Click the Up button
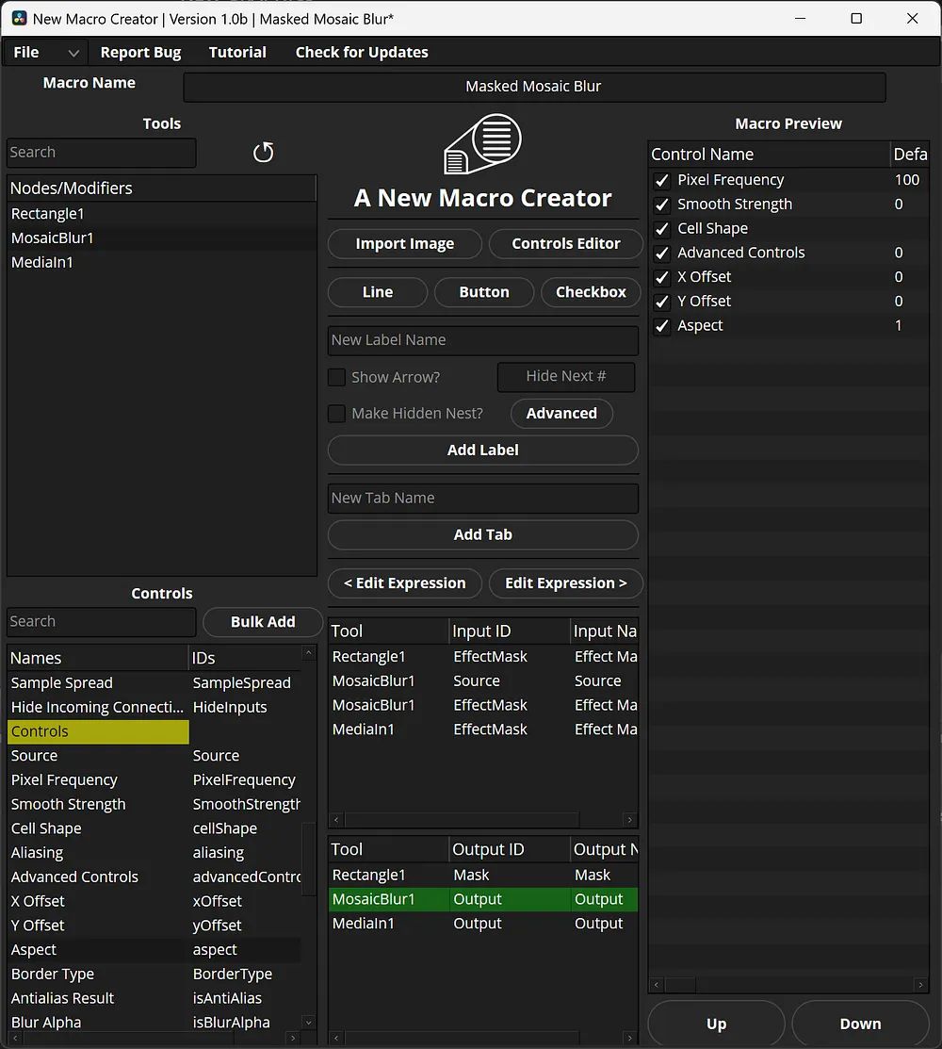 coord(716,1024)
